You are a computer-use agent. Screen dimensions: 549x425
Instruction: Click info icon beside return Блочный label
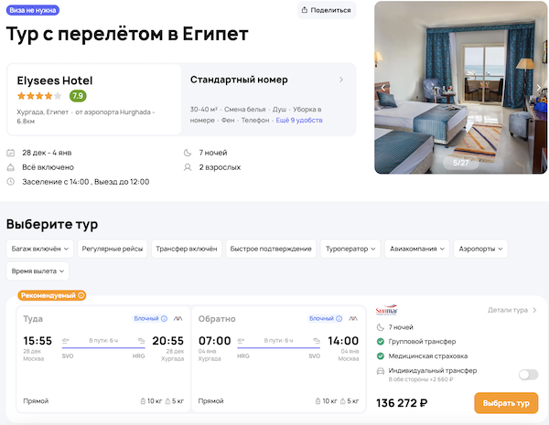tap(339, 319)
